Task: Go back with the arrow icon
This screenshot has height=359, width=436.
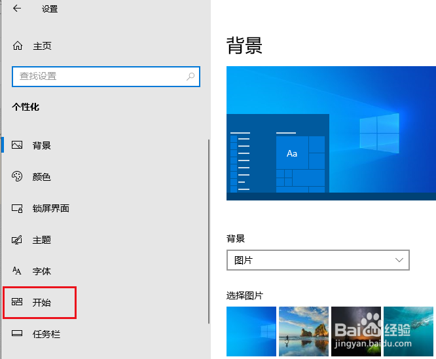Action: (x=17, y=9)
